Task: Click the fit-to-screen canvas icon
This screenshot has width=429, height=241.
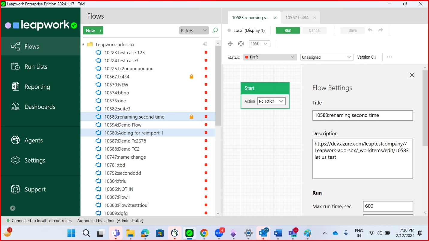Action: click(x=241, y=44)
